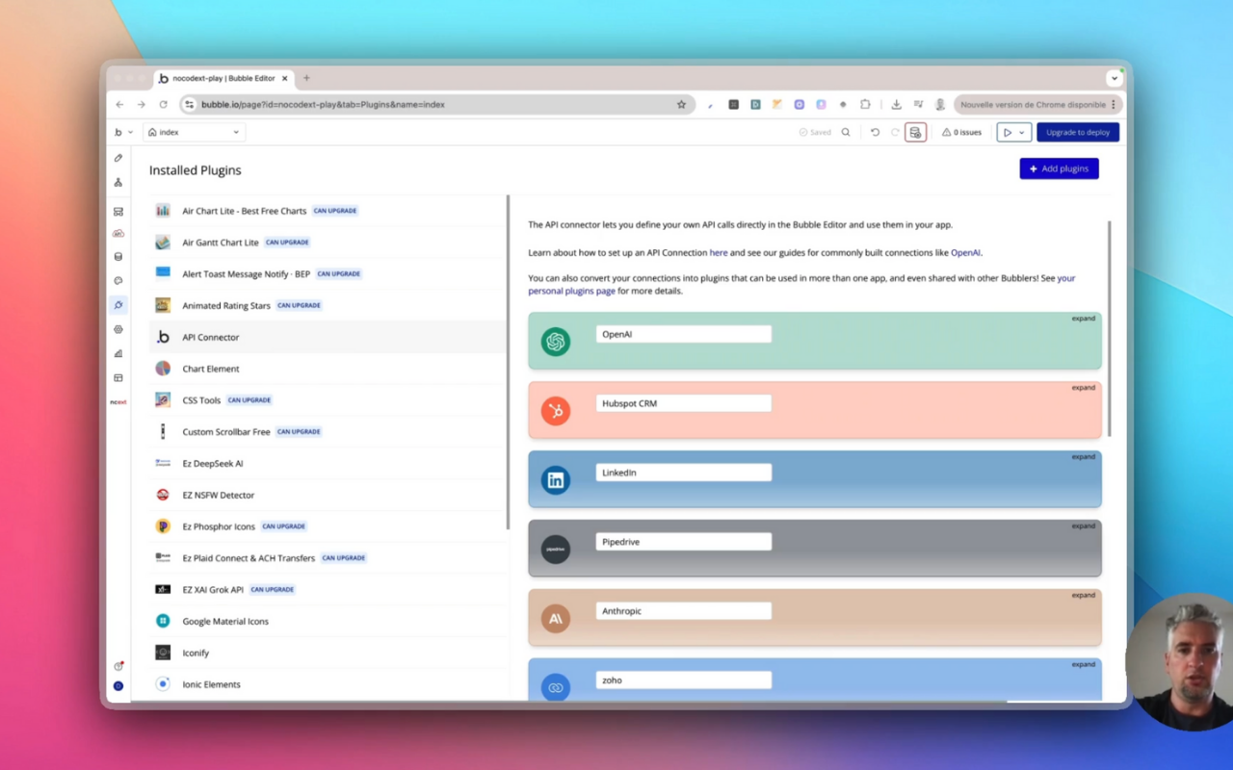Click the Add plugins button
The width and height of the screenshot is (1233, 770).
[1059, 167]
